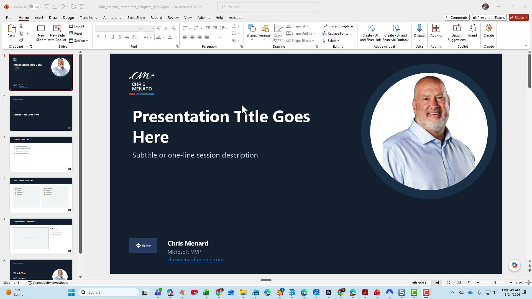This screenshot has height=299, width=532.
Task: Open the Transitions tab
Action: coord(88,17)
